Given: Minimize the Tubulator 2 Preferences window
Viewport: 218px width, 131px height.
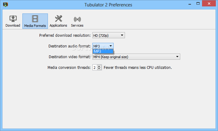Looking at the screenshot, I should [x=190, y=4].
